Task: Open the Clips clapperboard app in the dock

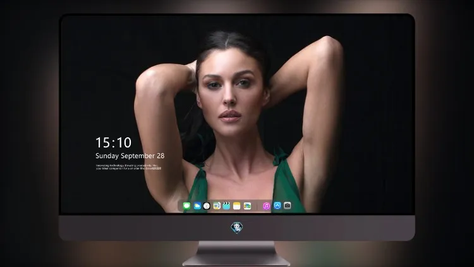Action: click(226, 206)
